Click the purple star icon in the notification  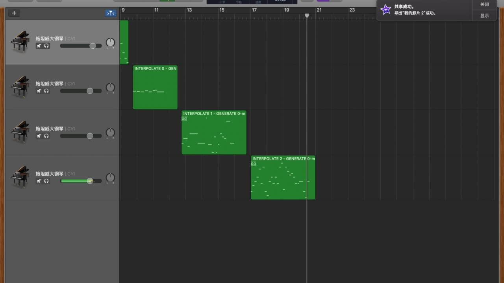point(385,9)
